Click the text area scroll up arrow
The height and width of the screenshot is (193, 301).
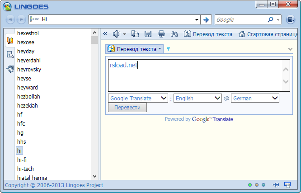[286, 69]
